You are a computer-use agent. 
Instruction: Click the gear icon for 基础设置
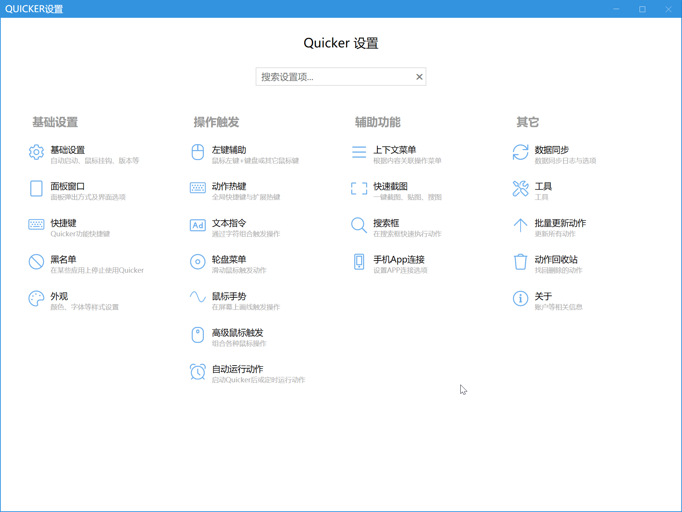click(36, 152)
